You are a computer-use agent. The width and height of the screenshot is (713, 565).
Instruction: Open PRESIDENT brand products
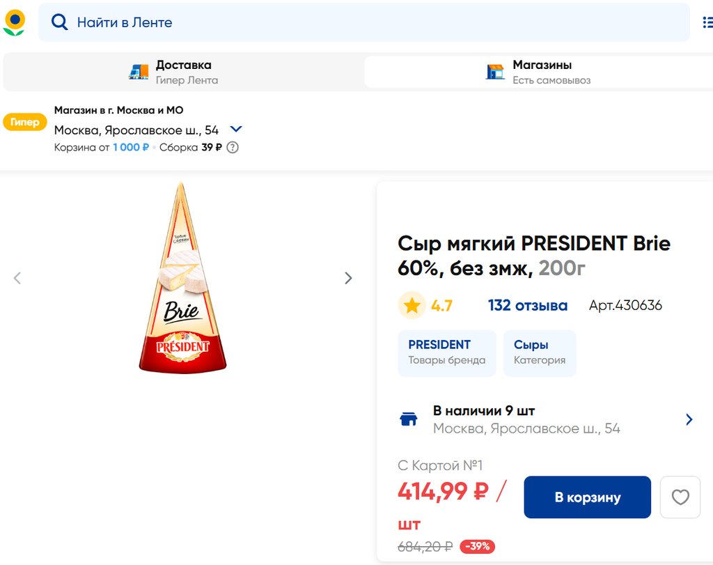coord(446,353)
